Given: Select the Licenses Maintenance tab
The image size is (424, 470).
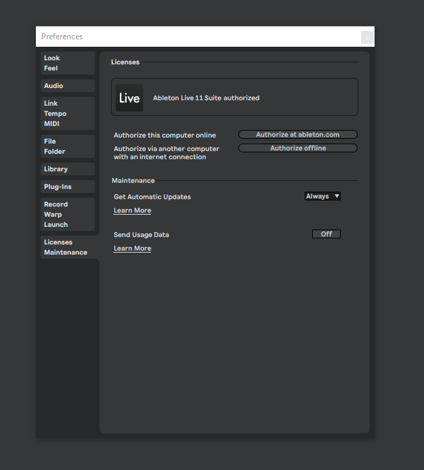Looking at the screenshot, I should [x=70, y=247].
